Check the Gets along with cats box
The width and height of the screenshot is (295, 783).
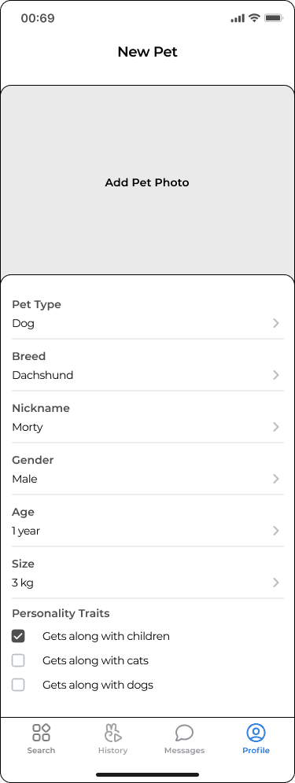pyautogui.click(x=18, y=660)
